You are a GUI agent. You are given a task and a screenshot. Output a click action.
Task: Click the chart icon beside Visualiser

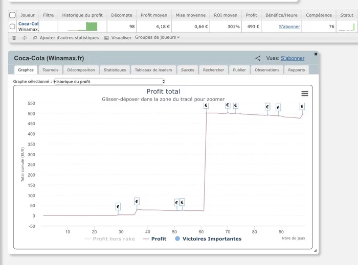[x=106, y=38]
